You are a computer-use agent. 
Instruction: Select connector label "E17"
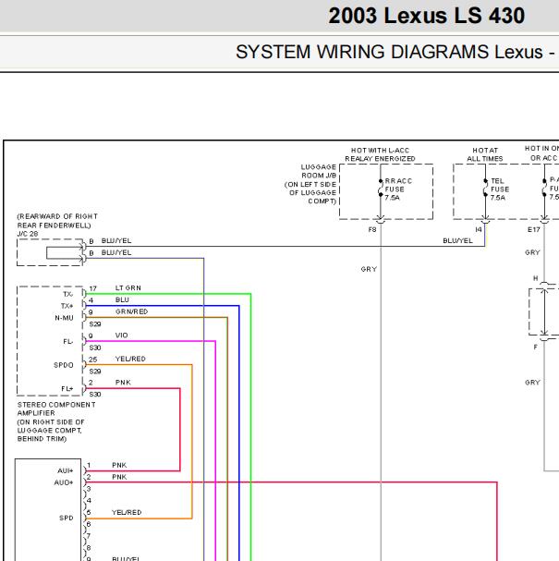[x=534, y=230]
